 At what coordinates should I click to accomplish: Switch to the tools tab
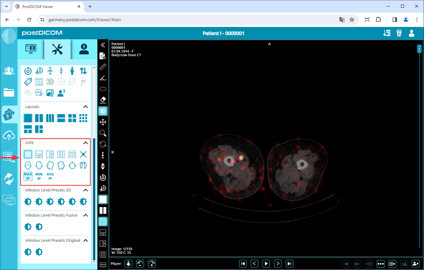58,49
